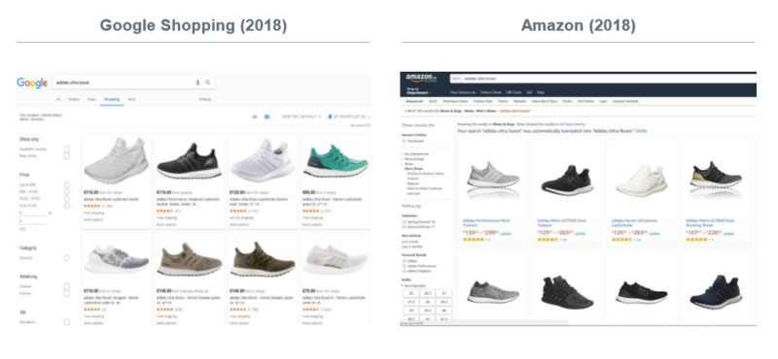
Task: Open the All departments dropdown in Amazon search
Action: click(456, 79)
